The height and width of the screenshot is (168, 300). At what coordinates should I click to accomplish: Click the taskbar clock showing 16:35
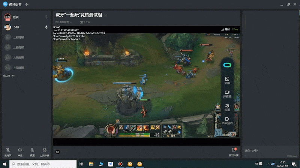[x=282, y=164]
